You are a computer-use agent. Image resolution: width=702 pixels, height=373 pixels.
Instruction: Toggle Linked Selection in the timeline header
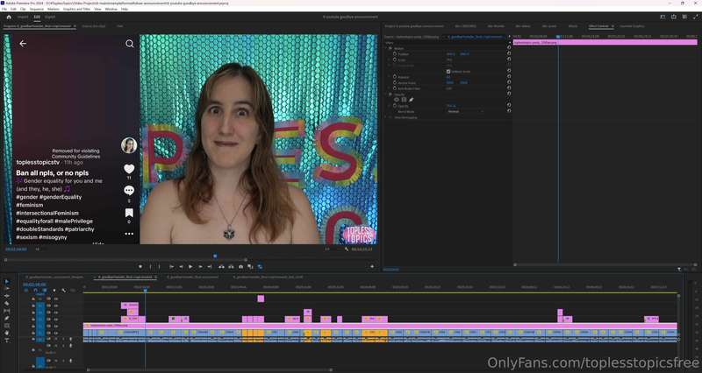click(x=45, y=291)
